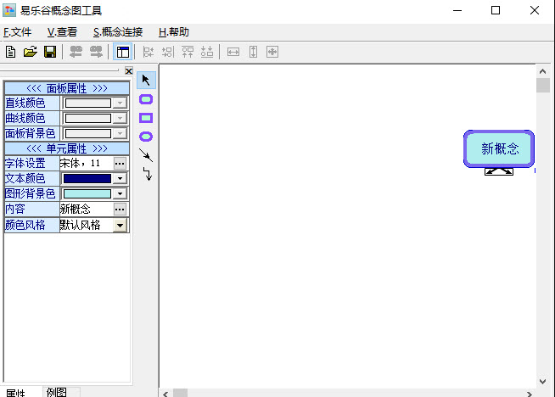555x397 pixels.
Task: Save with the floppy disk icon
Action: pyautogui.click(x=50, y=52)
